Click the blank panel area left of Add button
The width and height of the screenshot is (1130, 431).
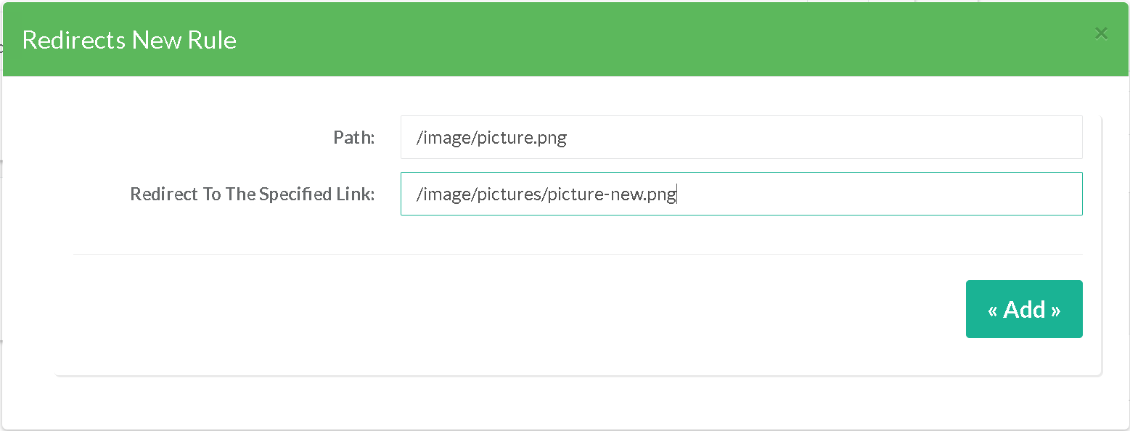pyautogui.click(x=508, y=312)
